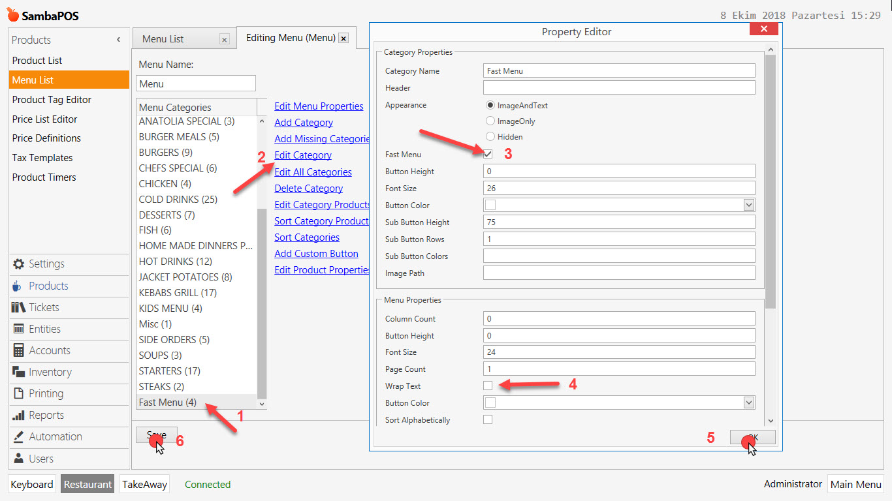Click the Entities table icon

[18, 329]
